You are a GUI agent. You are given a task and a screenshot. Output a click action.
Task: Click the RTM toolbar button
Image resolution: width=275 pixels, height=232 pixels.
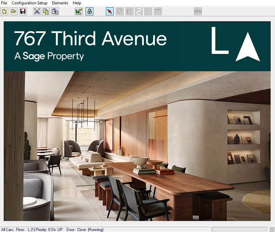(198, 11)
